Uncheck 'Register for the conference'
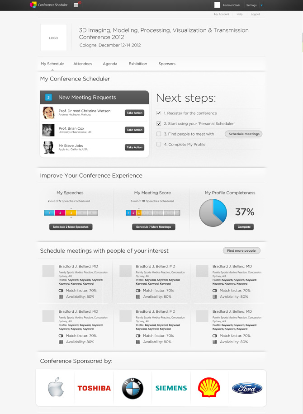Viewport: 303px width, 414px height. [x=158, y=113]
